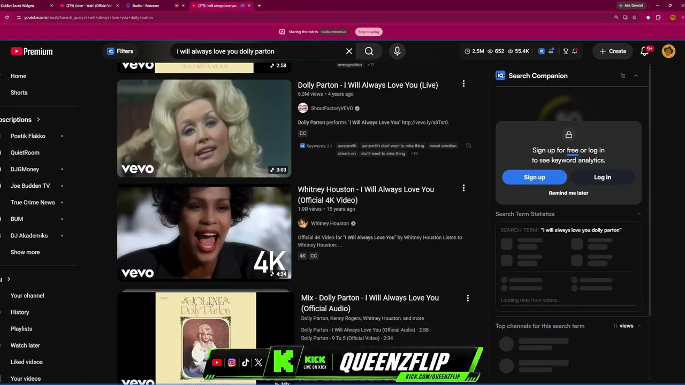Expand the Subscriptions section chevron
685x385 pixels.
39,120
